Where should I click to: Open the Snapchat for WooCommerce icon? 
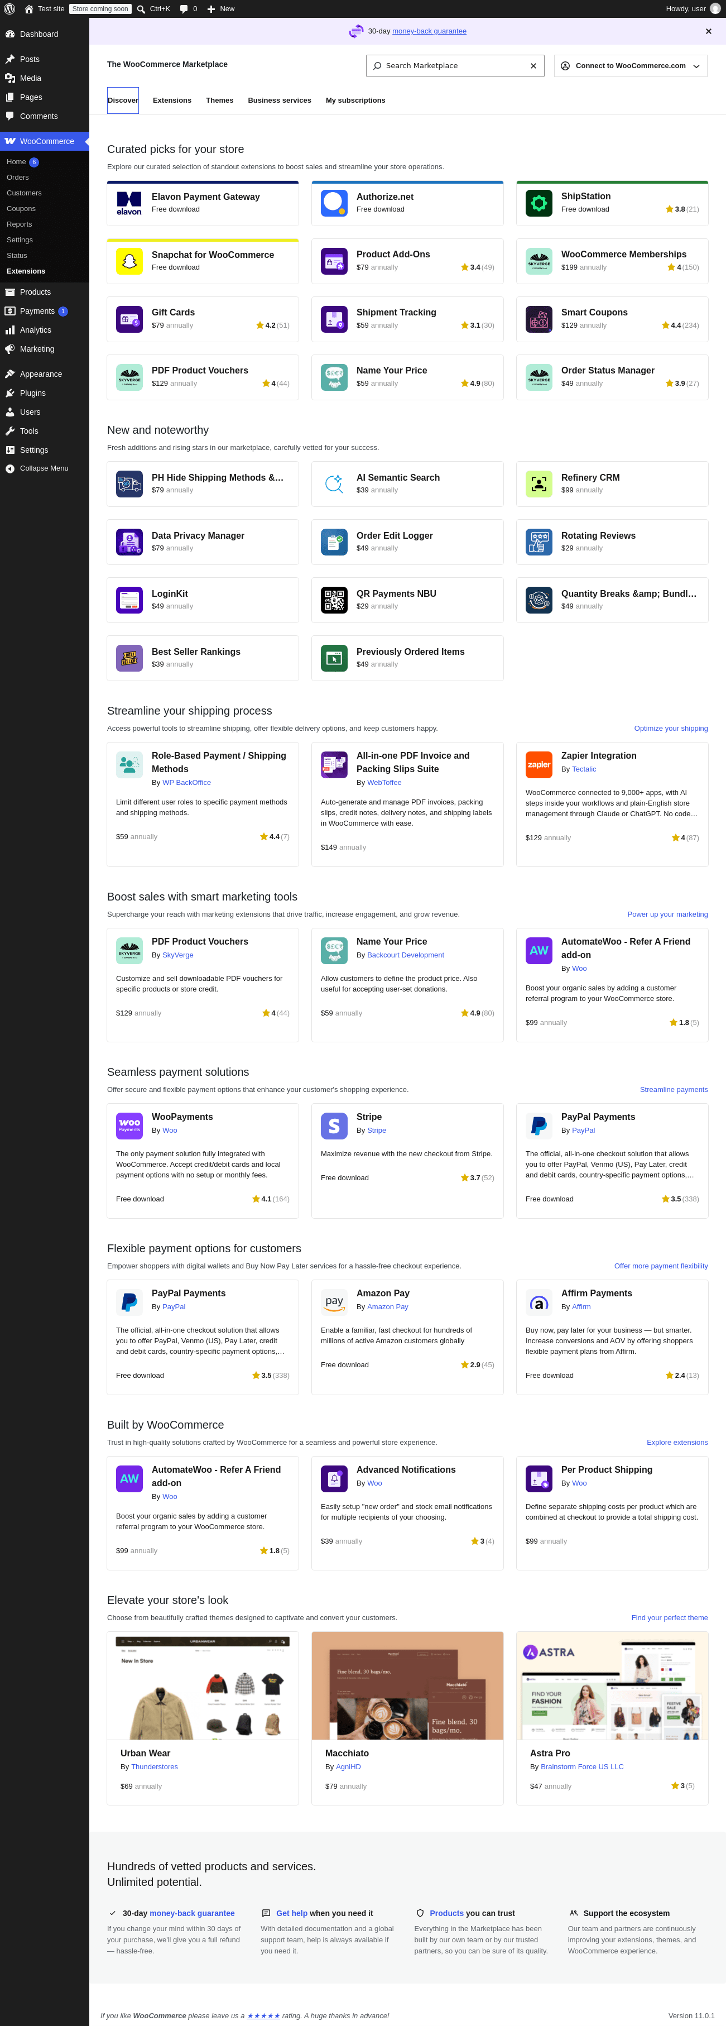(x=129, y=261)
